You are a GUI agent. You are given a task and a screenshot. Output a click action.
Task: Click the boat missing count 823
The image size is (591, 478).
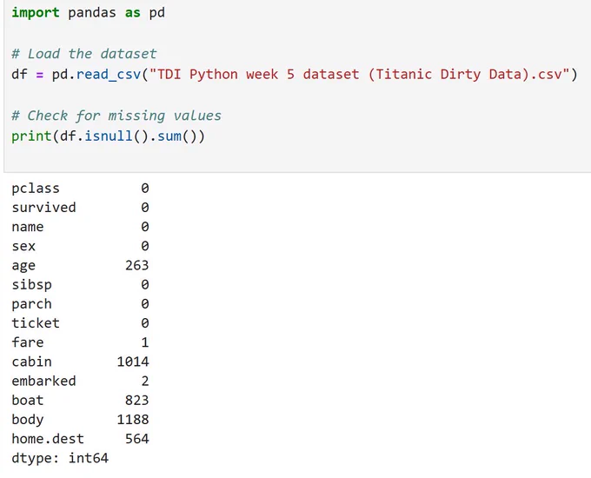pos(136,401)
